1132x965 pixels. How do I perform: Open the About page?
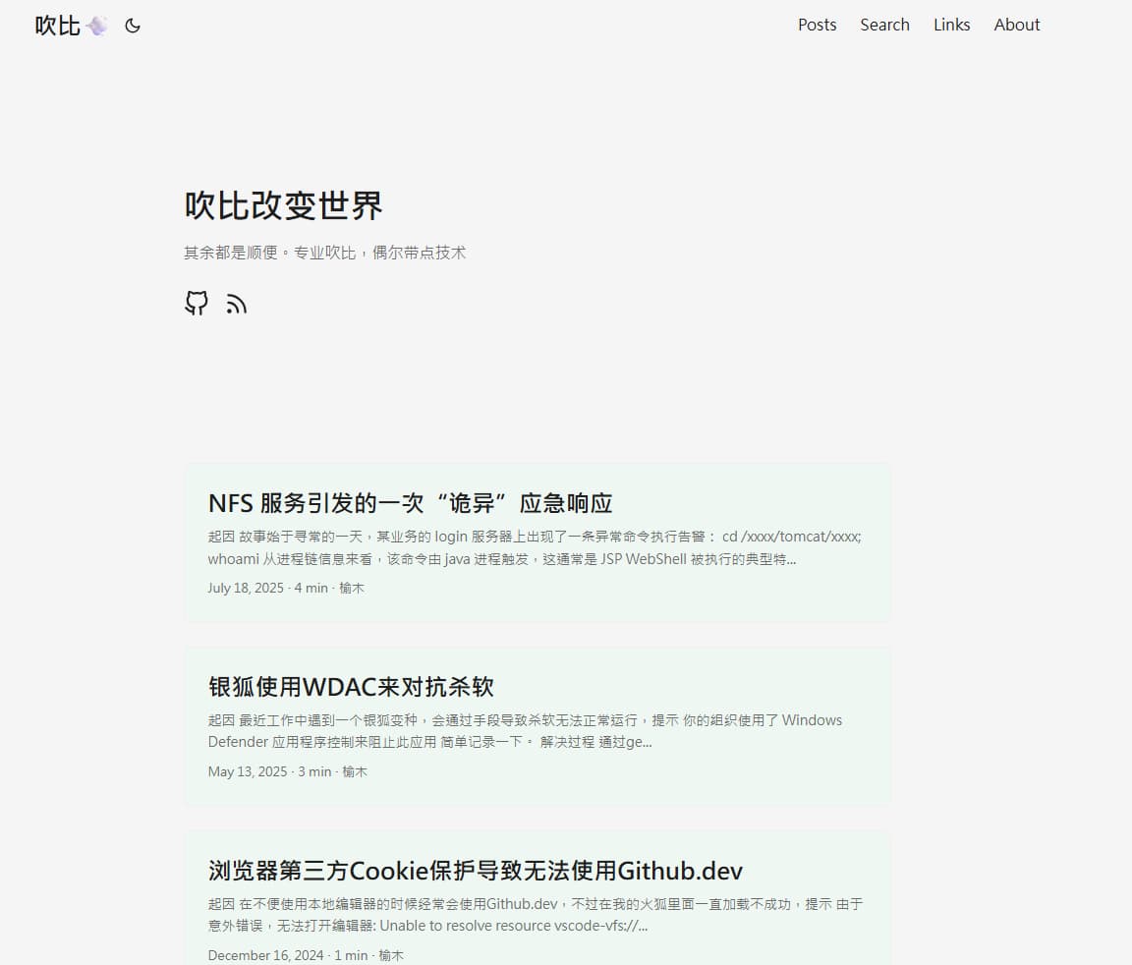1016,25
